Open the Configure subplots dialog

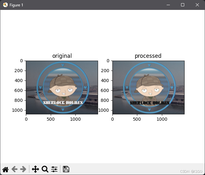coord(54,169)
